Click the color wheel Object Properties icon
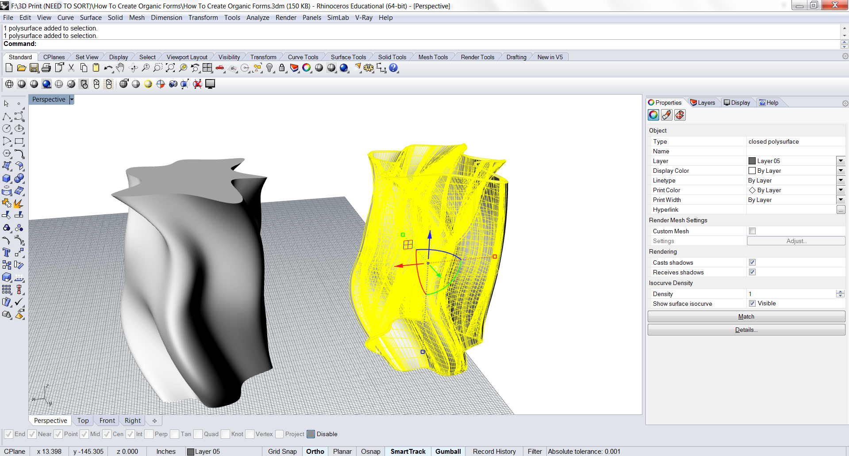The width and height of the screenshot is (849, 456). (x=307, y=68)
